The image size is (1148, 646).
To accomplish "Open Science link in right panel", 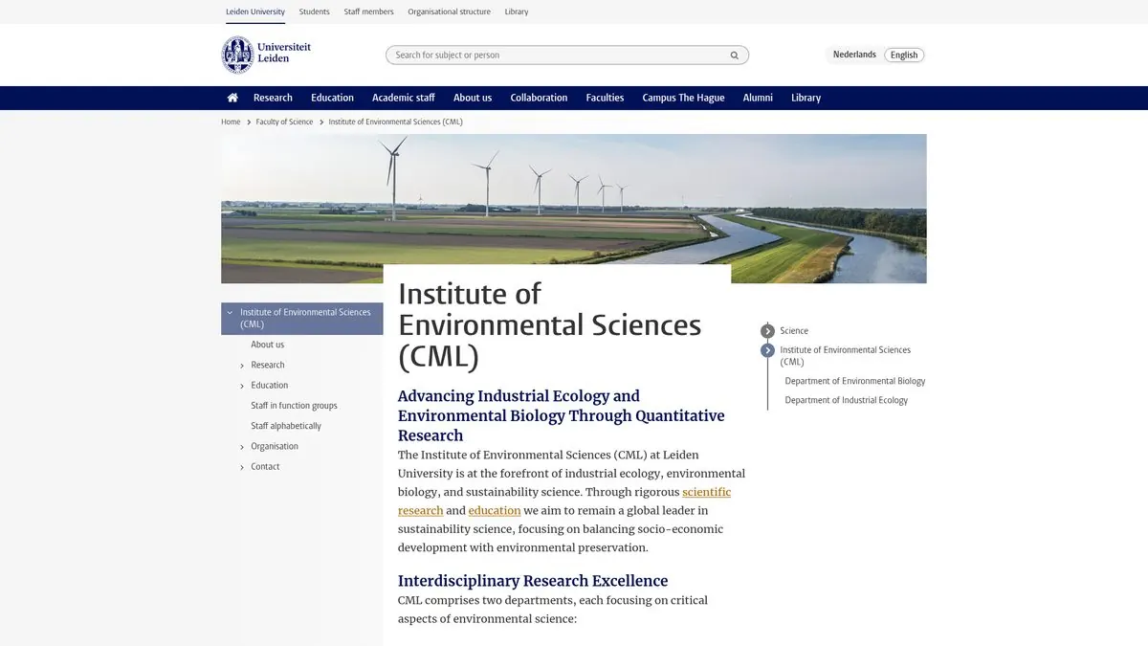I will [x=794, y=331].
